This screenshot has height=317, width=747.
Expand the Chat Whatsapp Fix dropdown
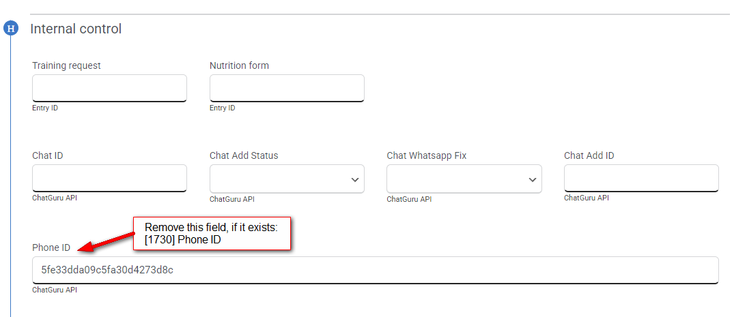[x=464, y=179]
